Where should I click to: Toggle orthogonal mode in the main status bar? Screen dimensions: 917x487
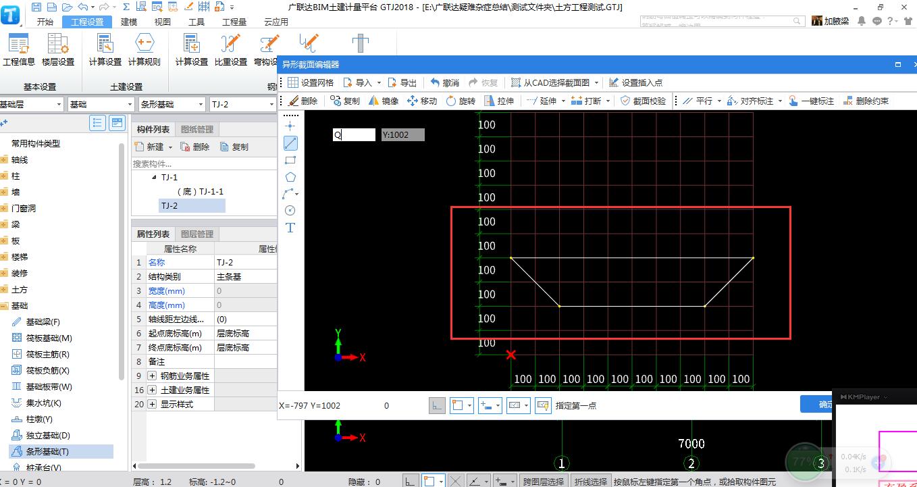pyautogui.click(x=411, y=481)
